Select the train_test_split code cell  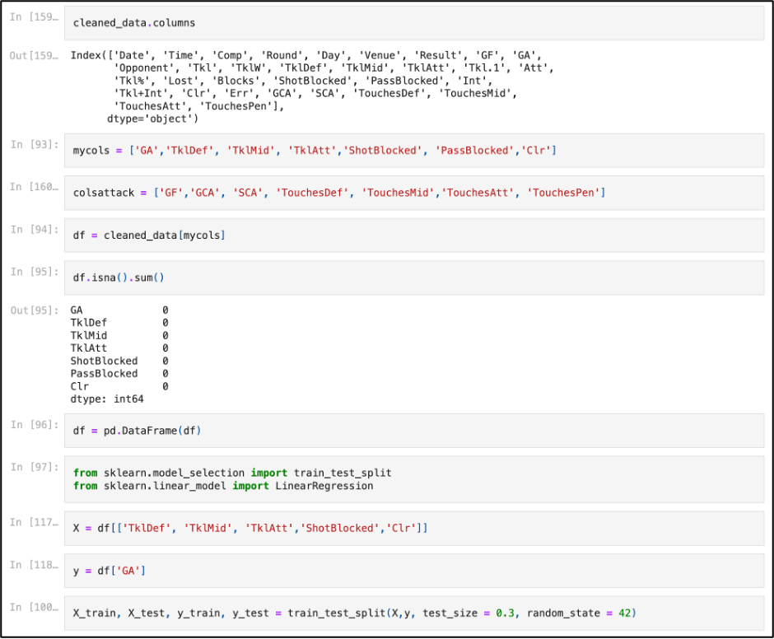point(412,613)
